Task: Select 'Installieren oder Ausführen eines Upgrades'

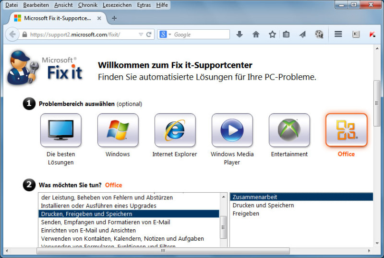Action: pos(129,206)
